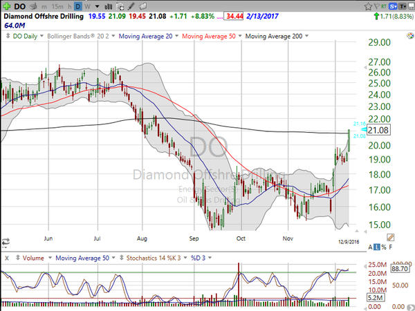Click the 5.2M volume value box
This screenshot has width=415, height=311.
pyautogui.click(x=376, y=297)
